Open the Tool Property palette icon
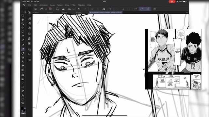This screenshot has width=209, height=117. (29, 23)
